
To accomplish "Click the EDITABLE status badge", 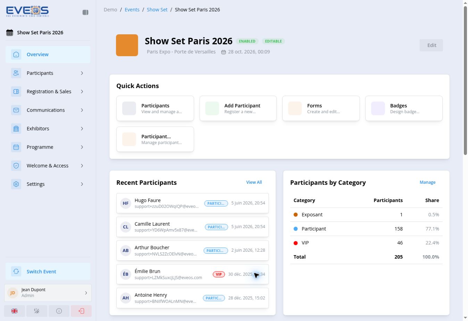I will 274,41.
